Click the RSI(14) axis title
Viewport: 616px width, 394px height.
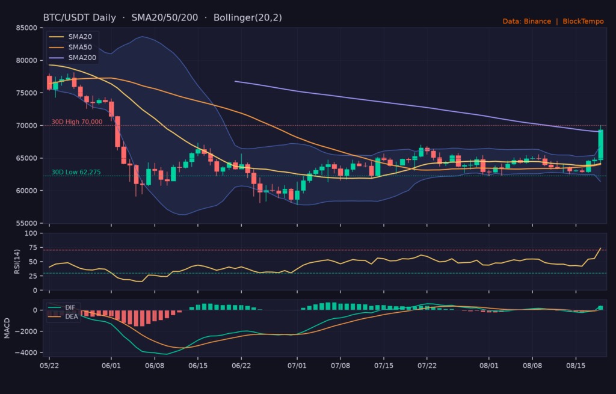[x=17, y=262]
